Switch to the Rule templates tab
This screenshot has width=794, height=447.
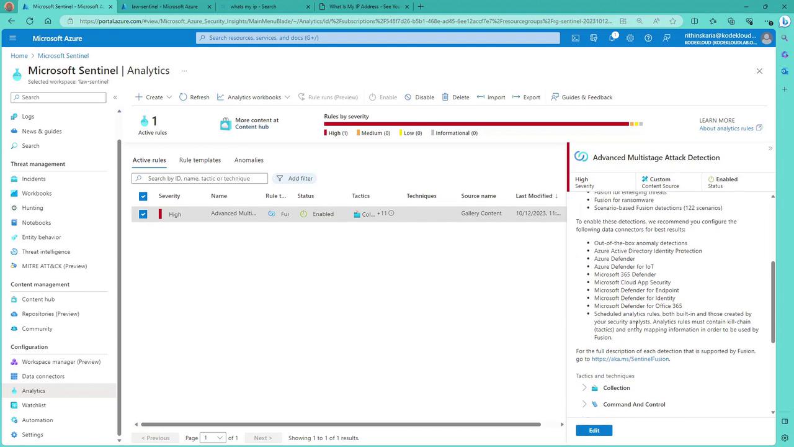point(200,160)
